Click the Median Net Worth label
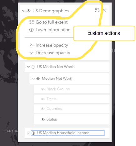136x146 pixels. (58, 78)
